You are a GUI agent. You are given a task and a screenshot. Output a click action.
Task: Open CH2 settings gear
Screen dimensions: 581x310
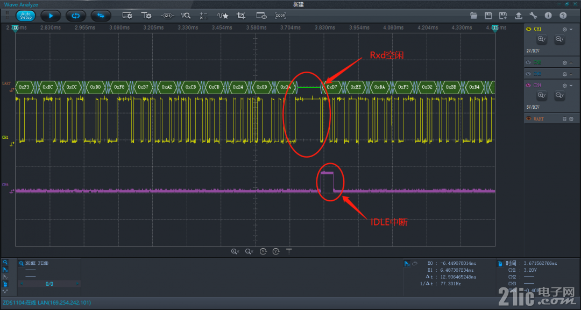[x=565, y=62]
